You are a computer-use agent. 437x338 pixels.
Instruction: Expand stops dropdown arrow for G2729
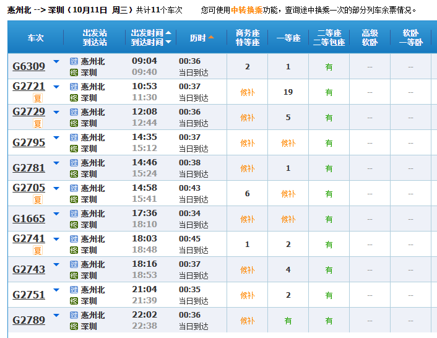coord(56,112)
